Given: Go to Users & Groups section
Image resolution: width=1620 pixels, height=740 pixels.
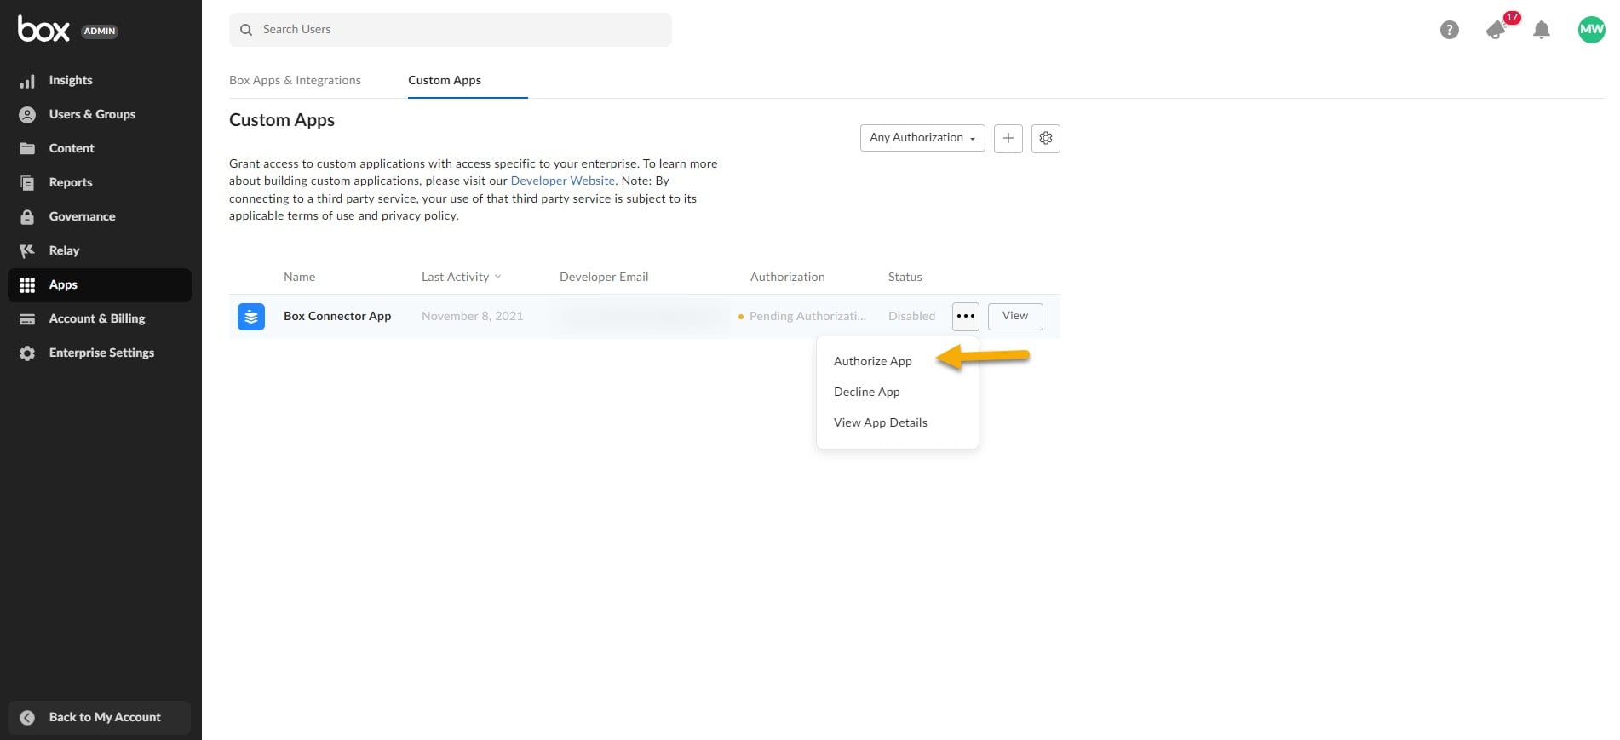Looking at the screenshot, I should click(x=92, y=114).
